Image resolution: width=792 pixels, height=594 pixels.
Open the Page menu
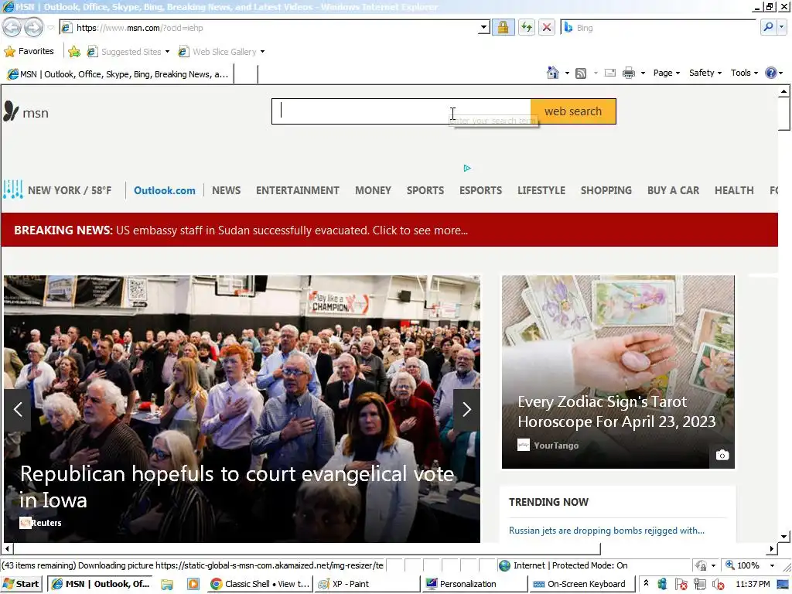click(x=666, y=73)
